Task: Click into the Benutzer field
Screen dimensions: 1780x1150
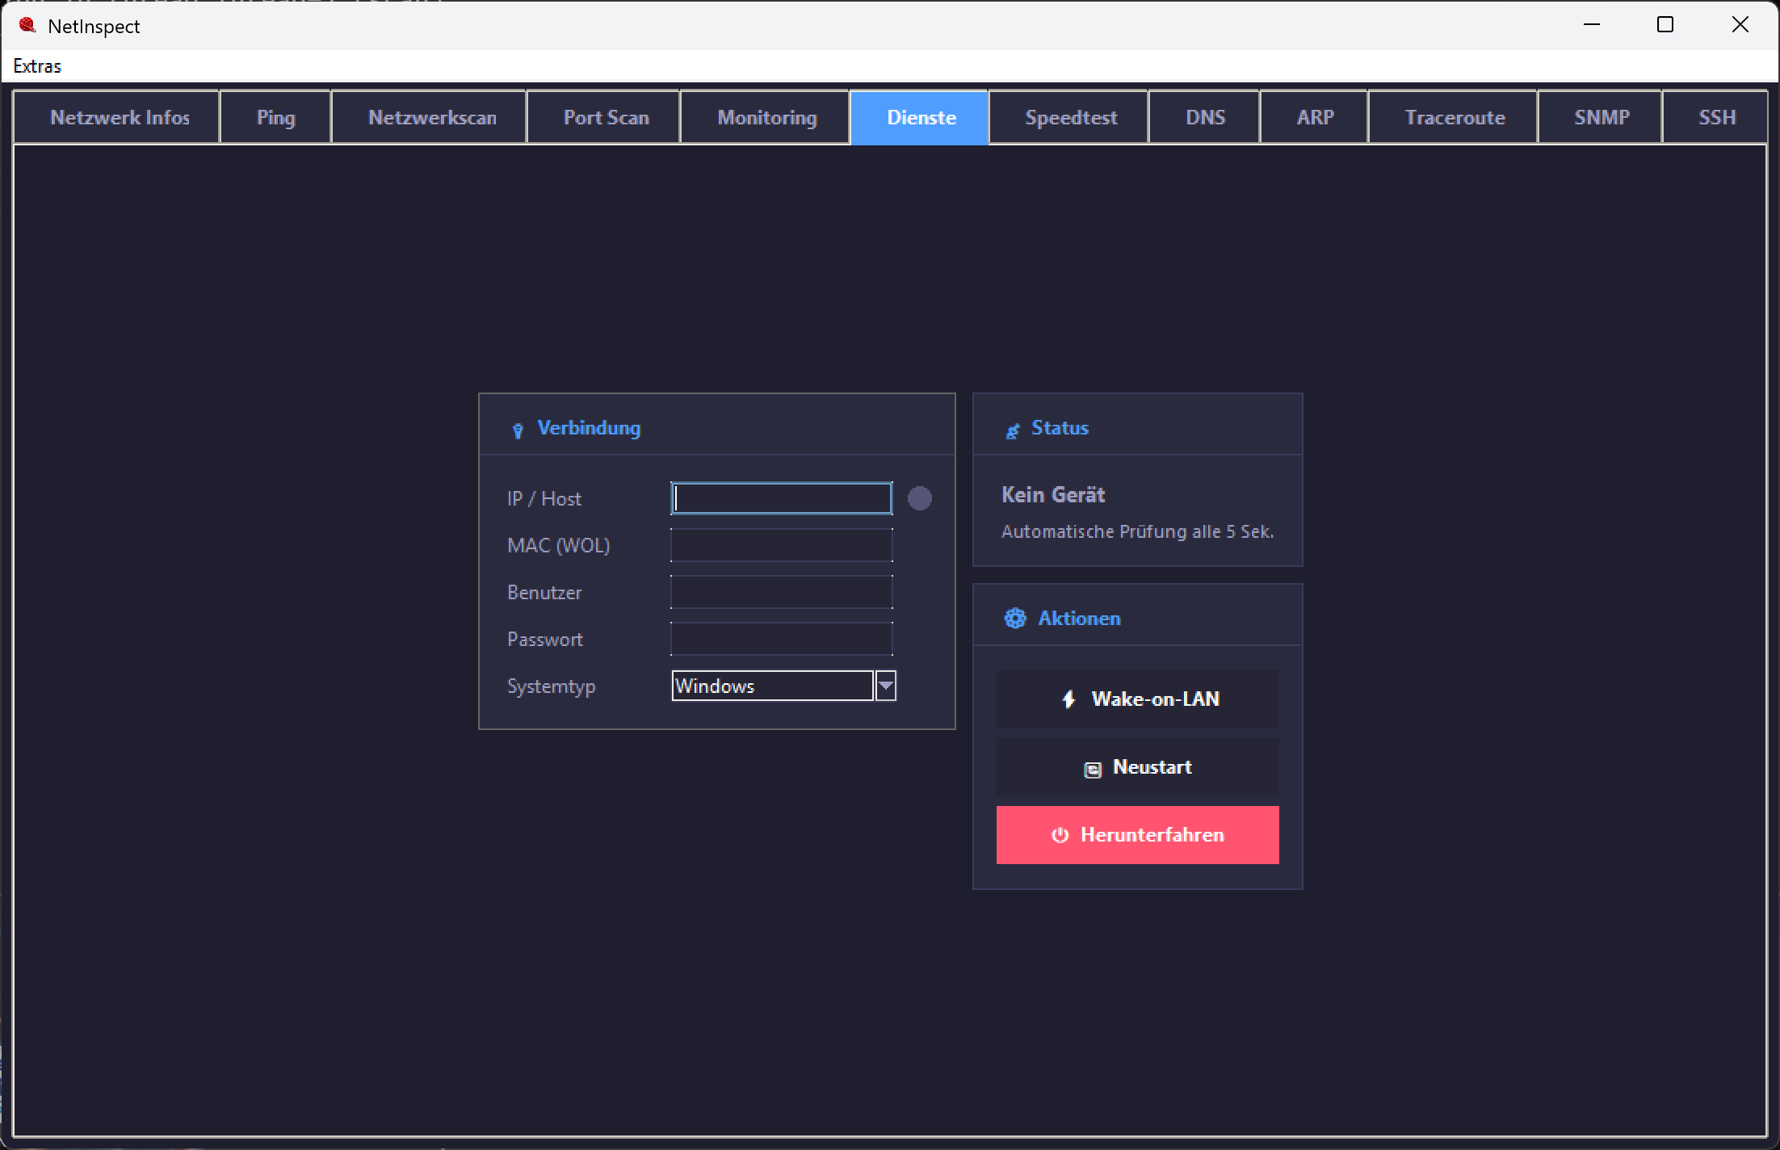Action: tap(782, 592)
